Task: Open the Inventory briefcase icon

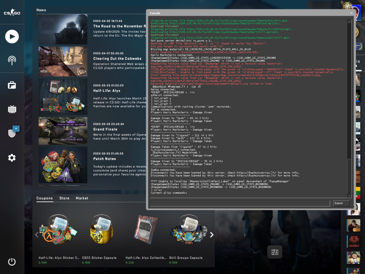Action: (x=12, y=85)
